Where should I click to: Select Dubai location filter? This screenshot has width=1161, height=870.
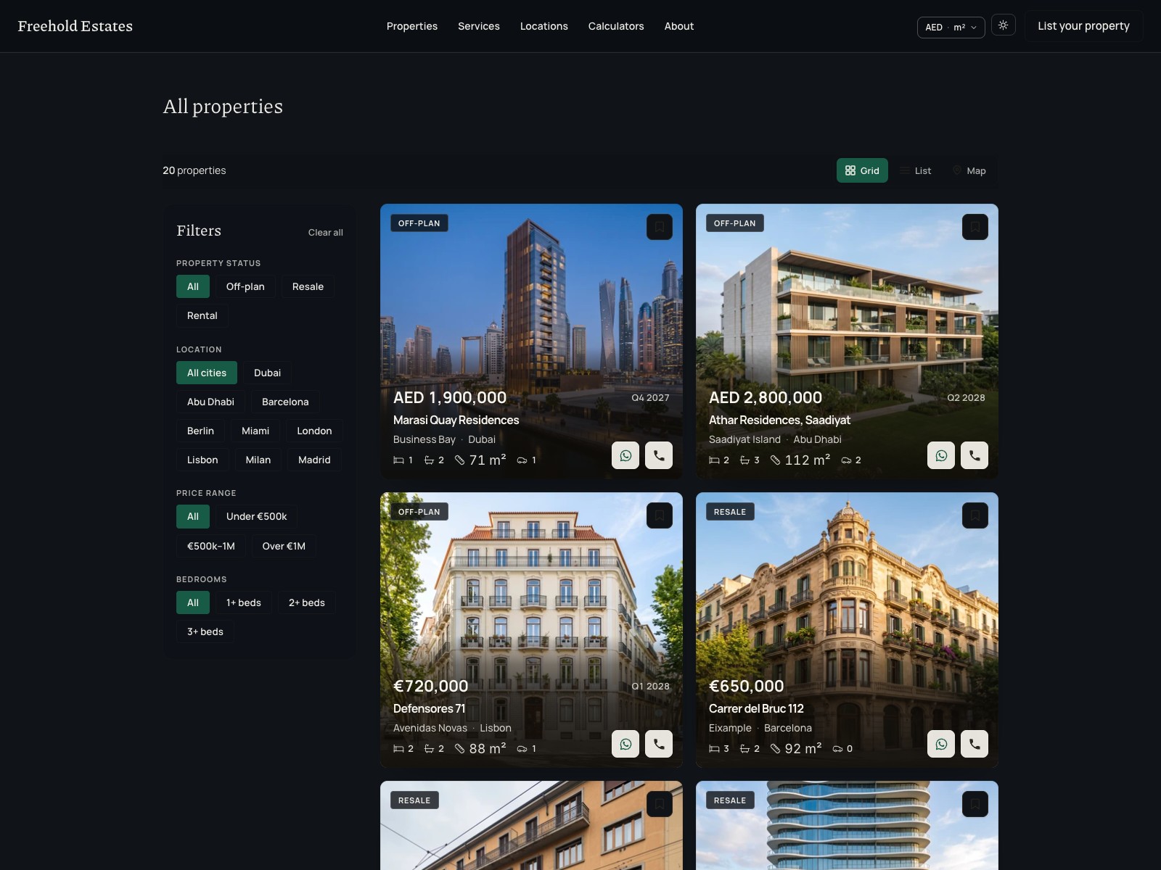click(267, 373)
